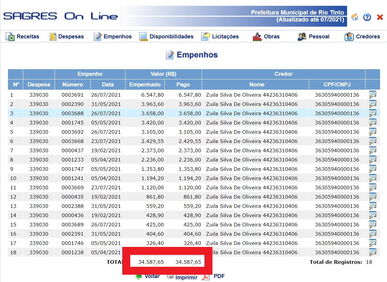Click details icon for row 17

point(373,243)
